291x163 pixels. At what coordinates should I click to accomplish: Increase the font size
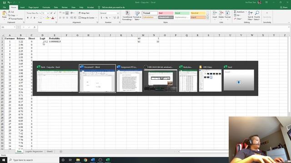click(x=51, y=13)
